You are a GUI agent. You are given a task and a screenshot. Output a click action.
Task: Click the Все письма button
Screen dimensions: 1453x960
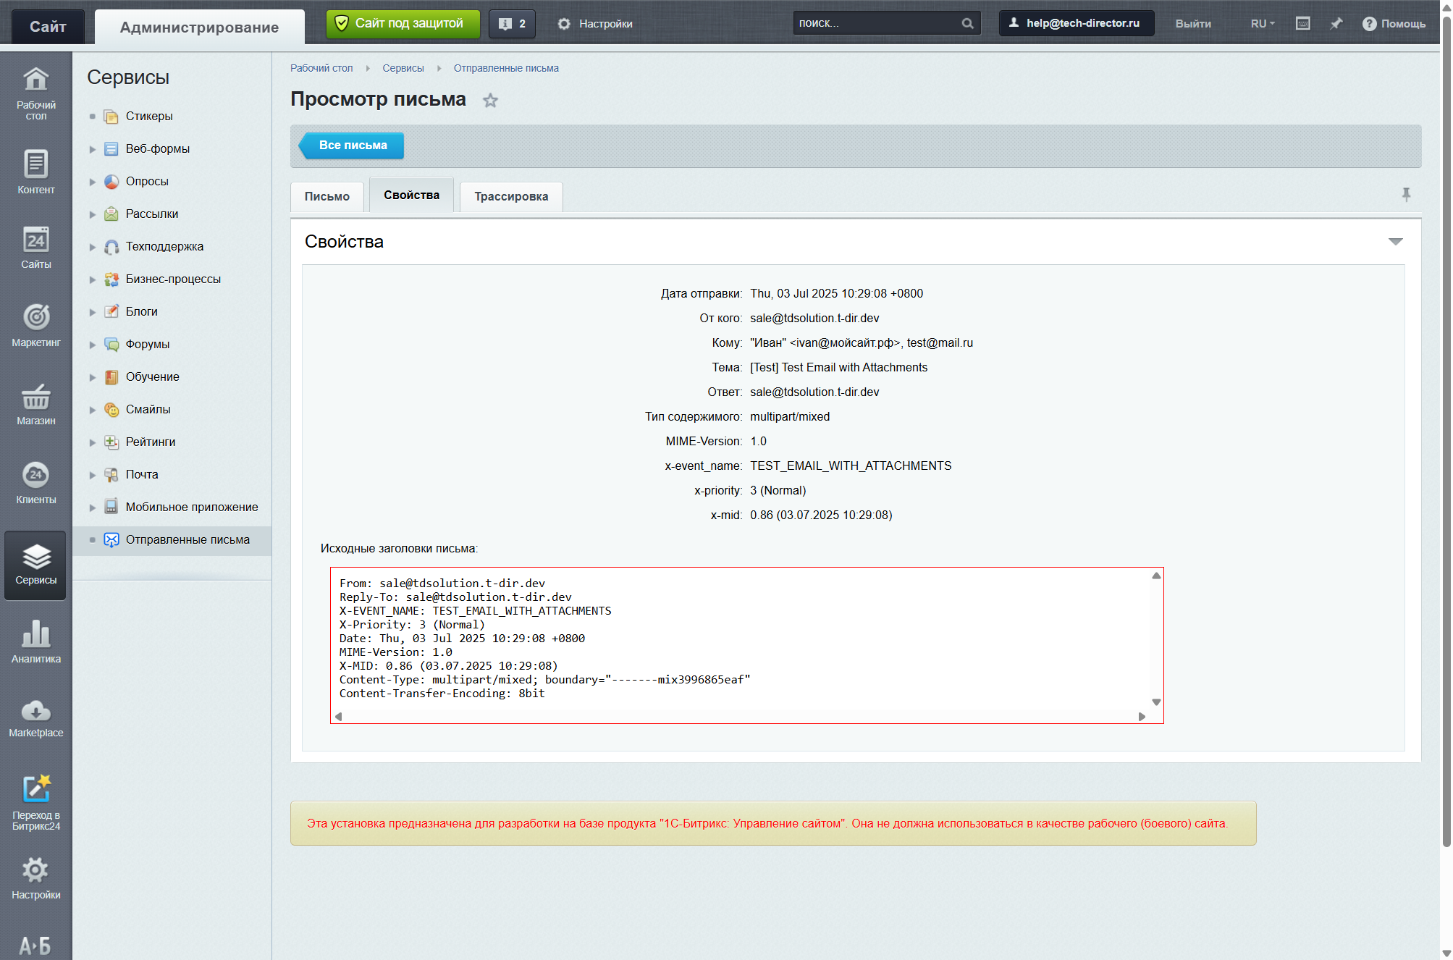(x=353, y=146)
